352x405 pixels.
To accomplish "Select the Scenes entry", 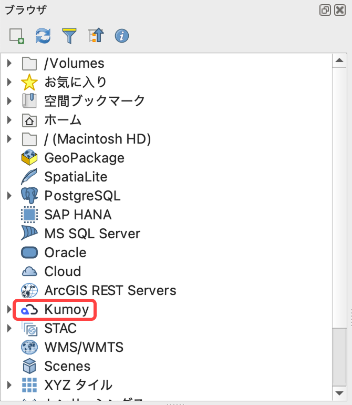I will pyautogui.click(x=67, y=366).
